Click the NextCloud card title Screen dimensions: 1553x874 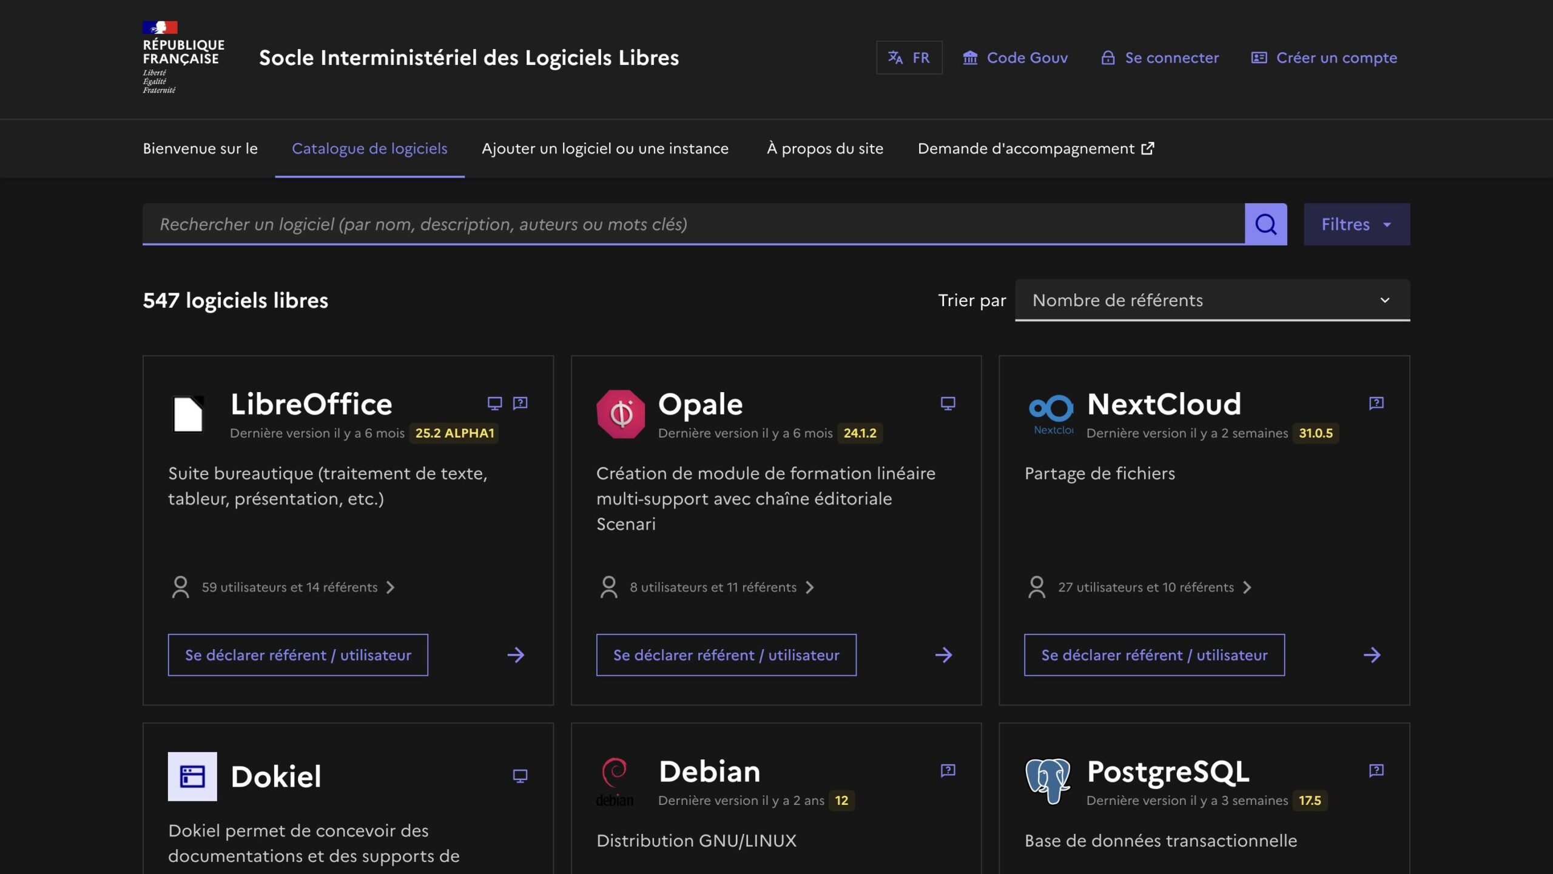1164,404
